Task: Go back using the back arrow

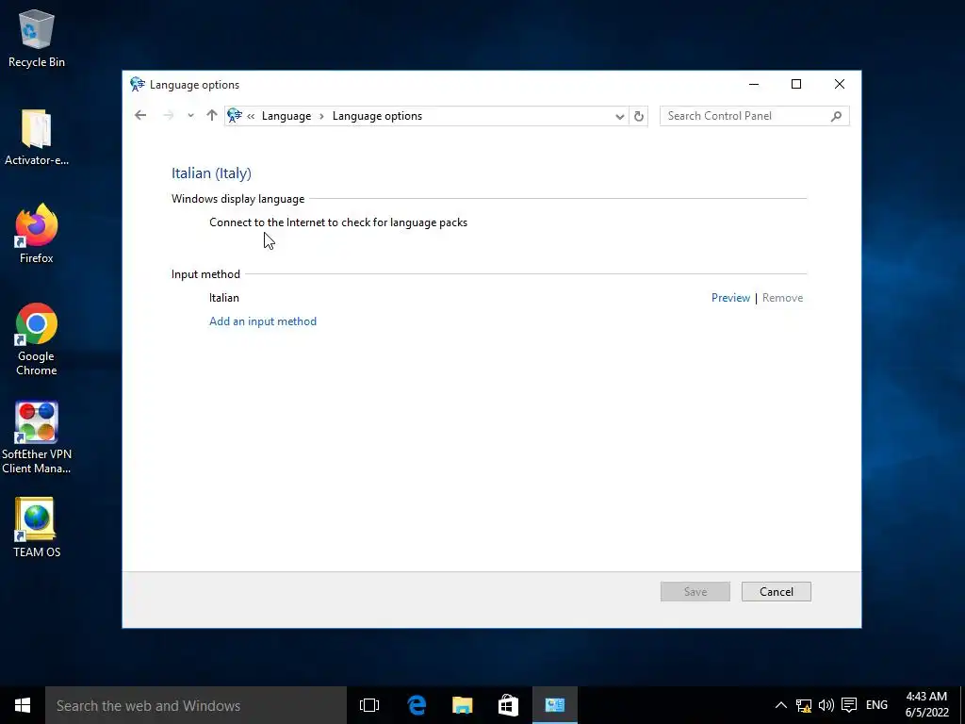Action: [x=140, y=116]
